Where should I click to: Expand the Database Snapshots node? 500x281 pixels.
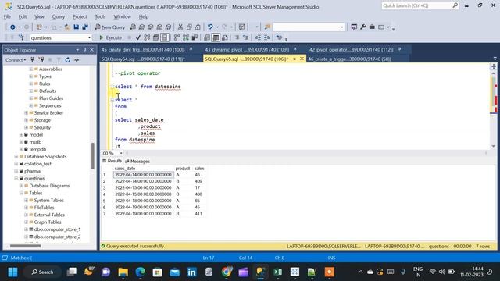(16, 156)
